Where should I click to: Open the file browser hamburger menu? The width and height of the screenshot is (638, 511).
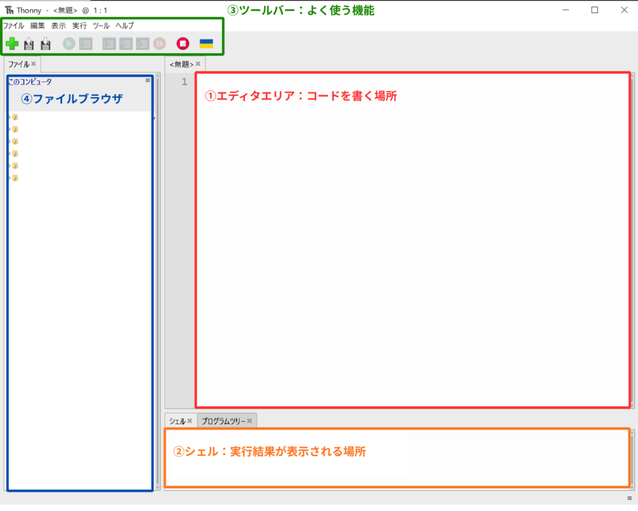point(148,80)
